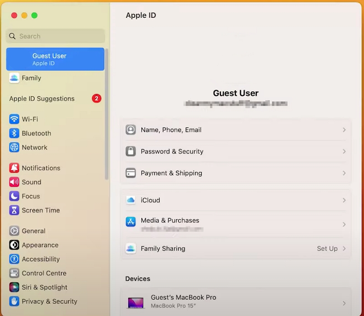The image size is (364, 316).
Task: Select the Sound label in sidebar
Action: tap(31, 182)
